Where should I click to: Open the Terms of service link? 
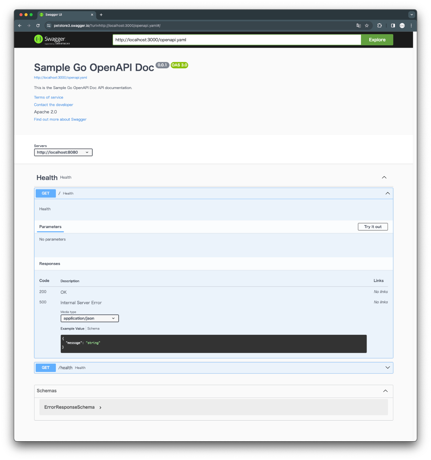coord(49,98)
